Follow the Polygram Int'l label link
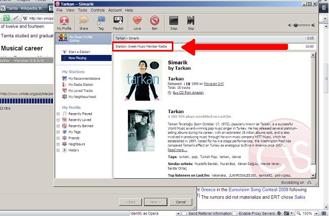This screenshot has width=329, height=216. pyautogui.click(x=214, y=84)
